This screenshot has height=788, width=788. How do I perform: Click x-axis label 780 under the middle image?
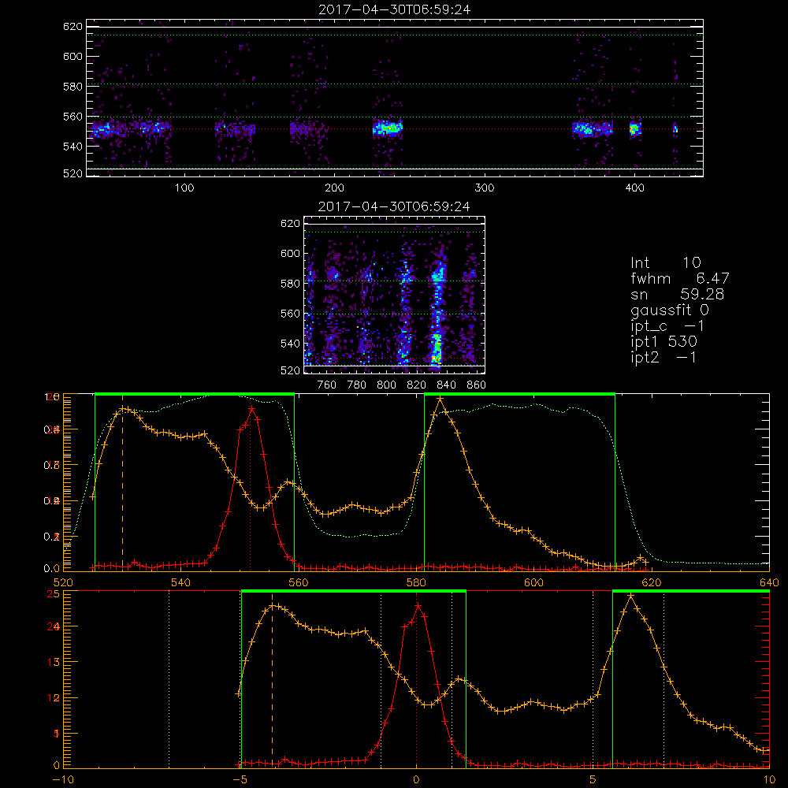pos(357,385)
